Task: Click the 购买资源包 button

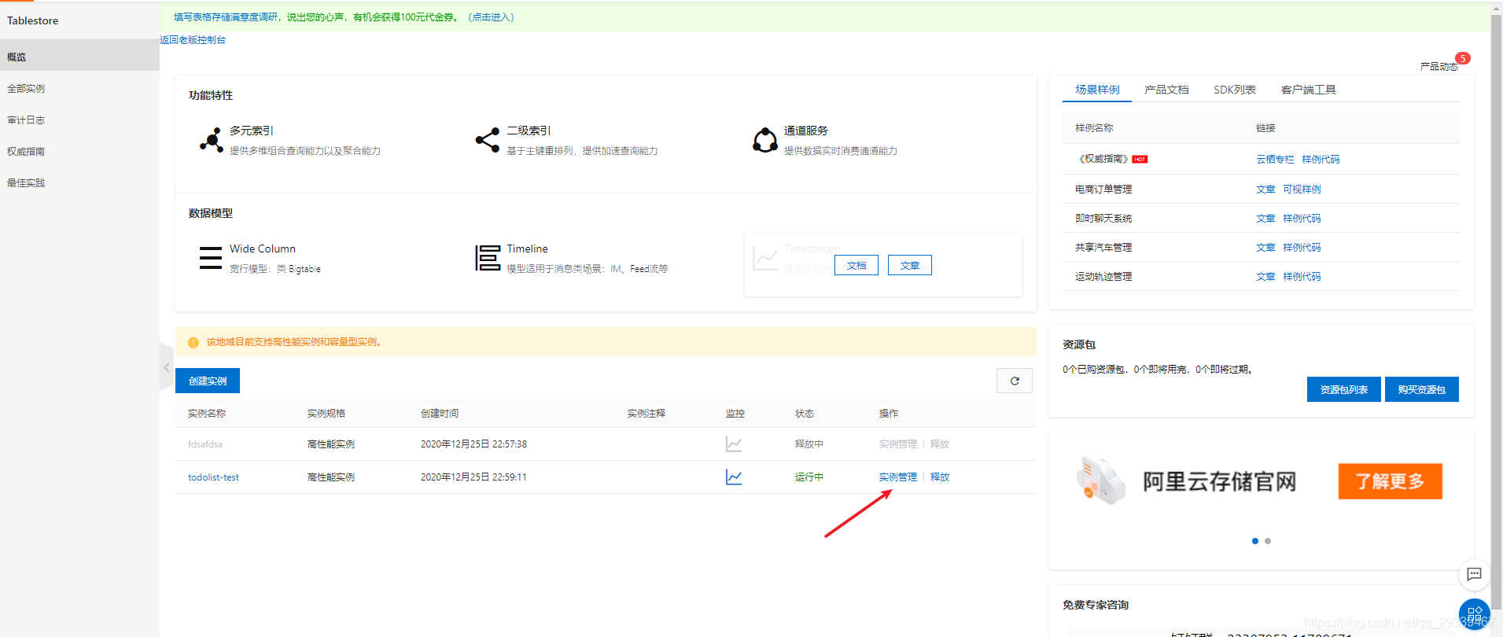Action: 1421,389
